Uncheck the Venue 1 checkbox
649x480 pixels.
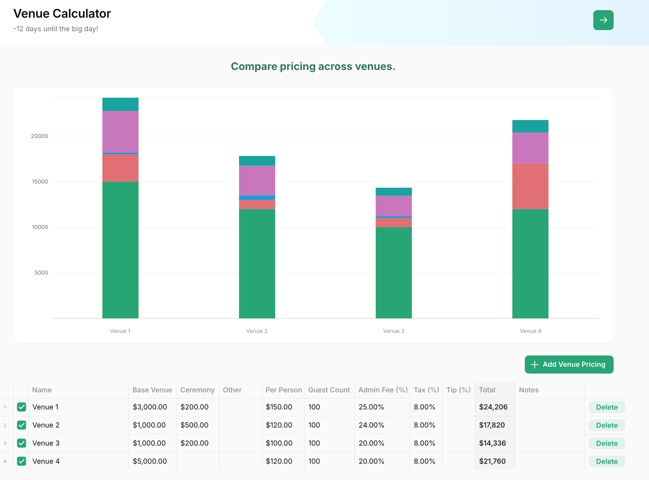21,407
